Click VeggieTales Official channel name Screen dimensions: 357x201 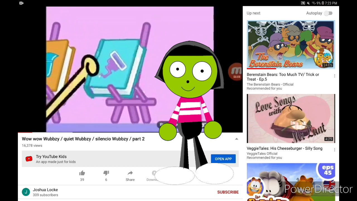click(262, 154)
